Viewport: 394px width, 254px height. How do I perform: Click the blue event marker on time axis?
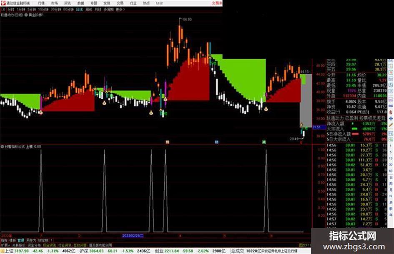[217, 142]
